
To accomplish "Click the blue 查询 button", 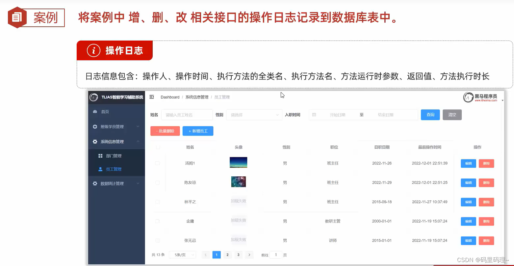I will click(x=430, y=115).
